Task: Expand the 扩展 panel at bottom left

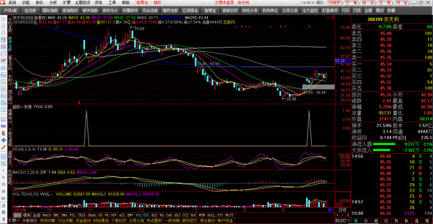Action: (x=14, y=221)
